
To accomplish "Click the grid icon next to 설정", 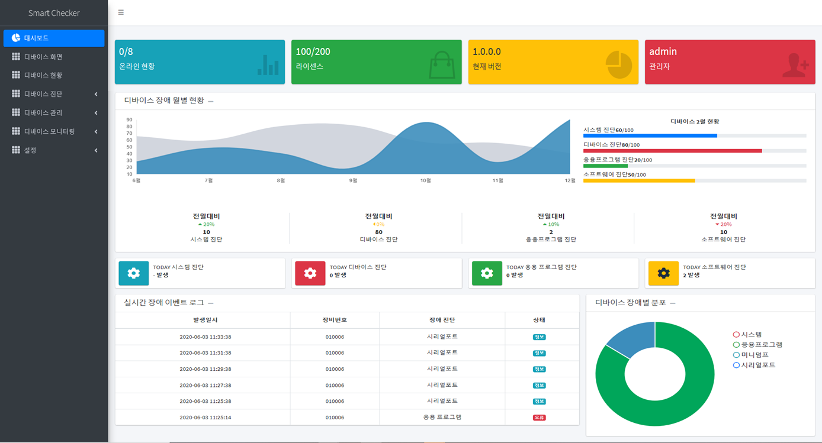I will coord(16,150).
